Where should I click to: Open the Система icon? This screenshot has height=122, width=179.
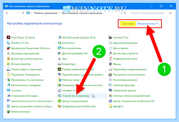[8, 90]
